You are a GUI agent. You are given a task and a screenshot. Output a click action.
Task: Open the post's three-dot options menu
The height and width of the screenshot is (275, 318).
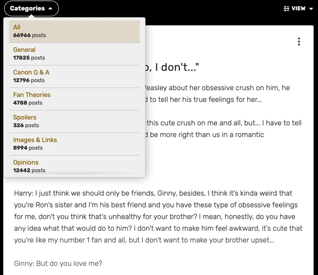pos(299,41)
